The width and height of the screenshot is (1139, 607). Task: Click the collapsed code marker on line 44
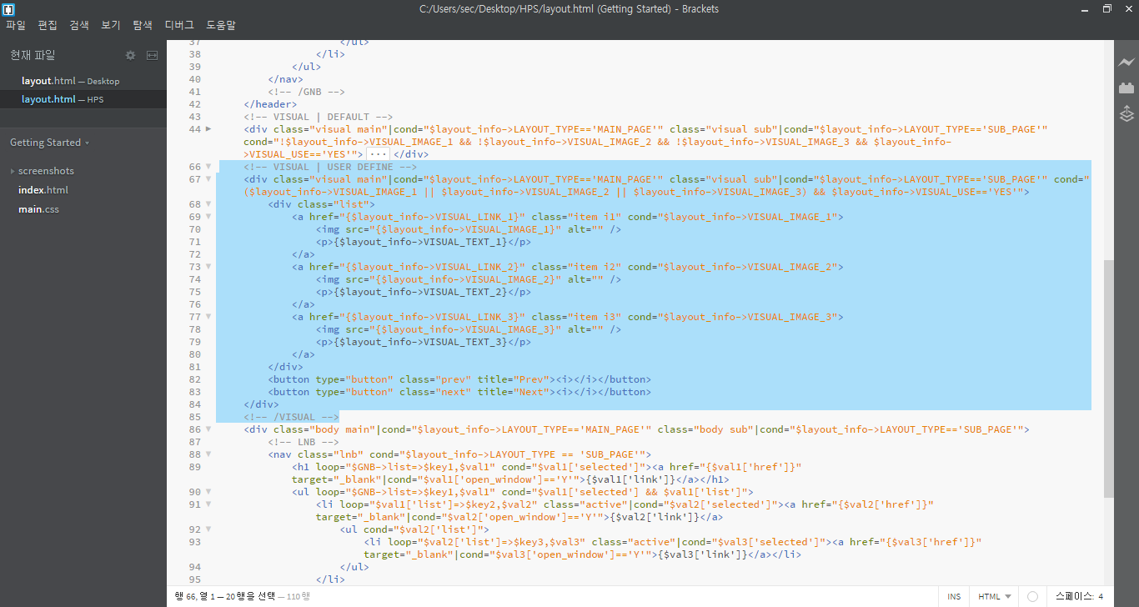[x=379, y=154]
